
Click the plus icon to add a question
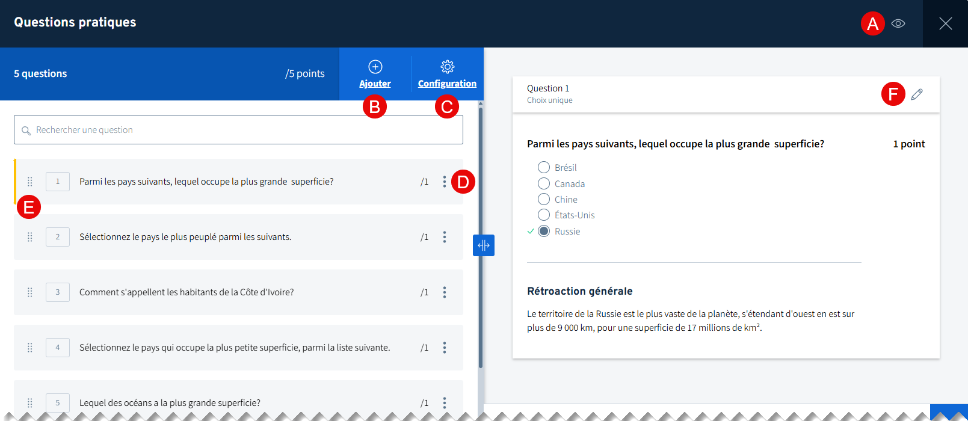(375, 67)
